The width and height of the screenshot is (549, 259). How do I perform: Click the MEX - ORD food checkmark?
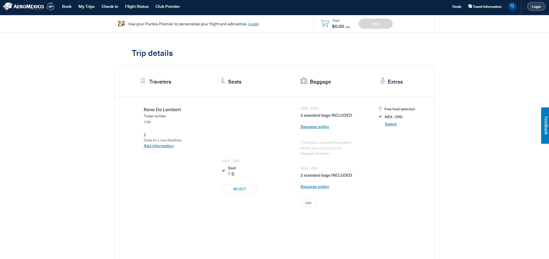pyautogui.click(x=380, y=117)
